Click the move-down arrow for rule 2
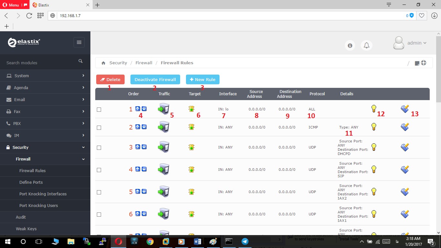Viewport: 441px width, 248px height. pyautogui.click(x=144, y=127)
